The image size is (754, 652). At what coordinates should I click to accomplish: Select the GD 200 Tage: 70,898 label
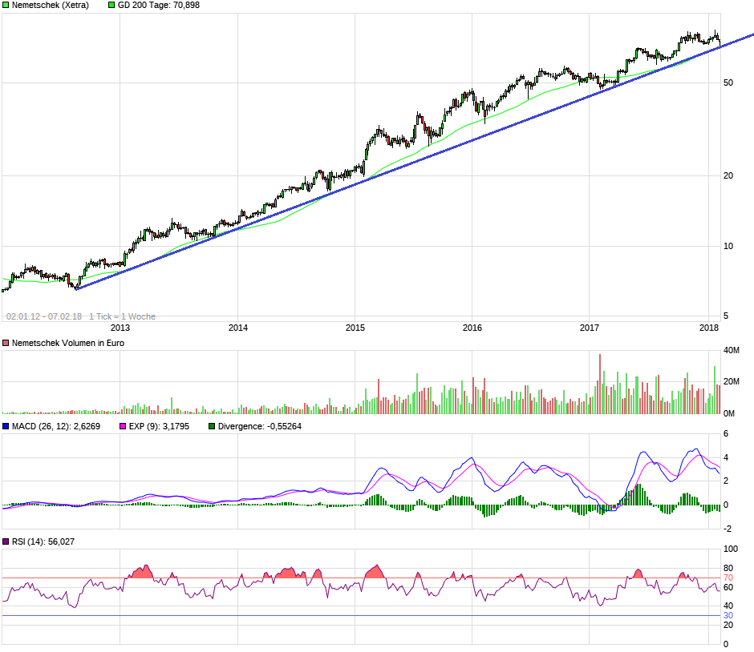(158, 5)
